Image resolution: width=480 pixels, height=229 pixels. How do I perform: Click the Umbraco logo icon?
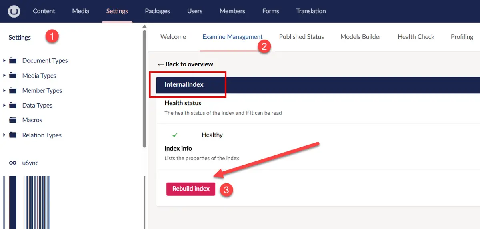tap(14, 11)
